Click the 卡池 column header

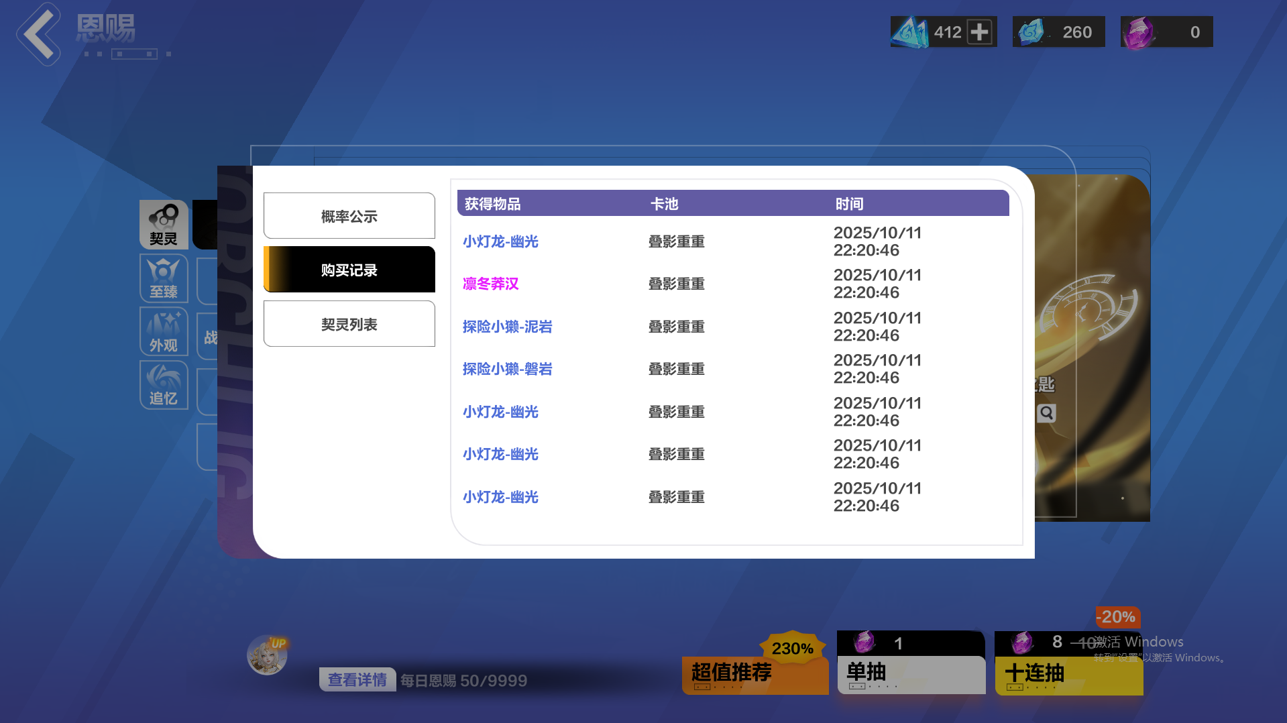pos(665,204)
